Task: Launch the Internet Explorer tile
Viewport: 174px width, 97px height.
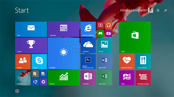Action: tap(88, 29)
